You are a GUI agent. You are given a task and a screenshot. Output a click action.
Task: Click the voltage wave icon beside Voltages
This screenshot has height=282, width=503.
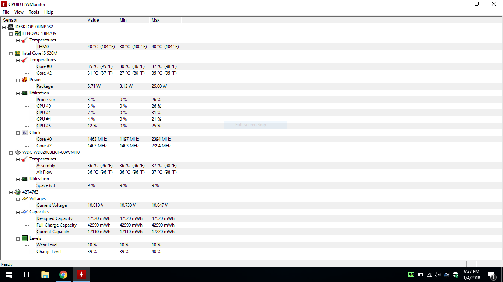pyautogui.click(x=25, y=199)
